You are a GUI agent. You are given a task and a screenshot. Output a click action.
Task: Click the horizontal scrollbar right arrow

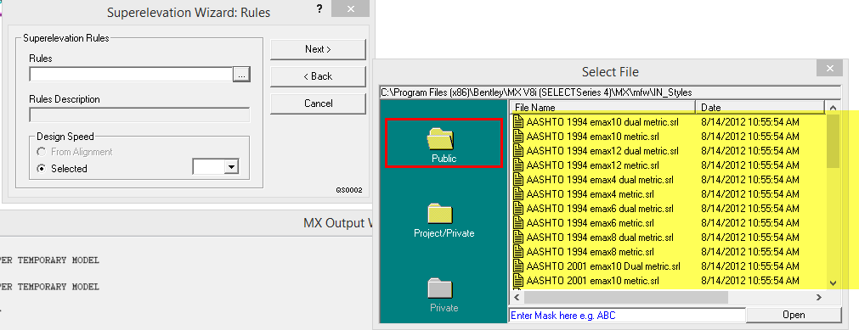coord(819,297)
